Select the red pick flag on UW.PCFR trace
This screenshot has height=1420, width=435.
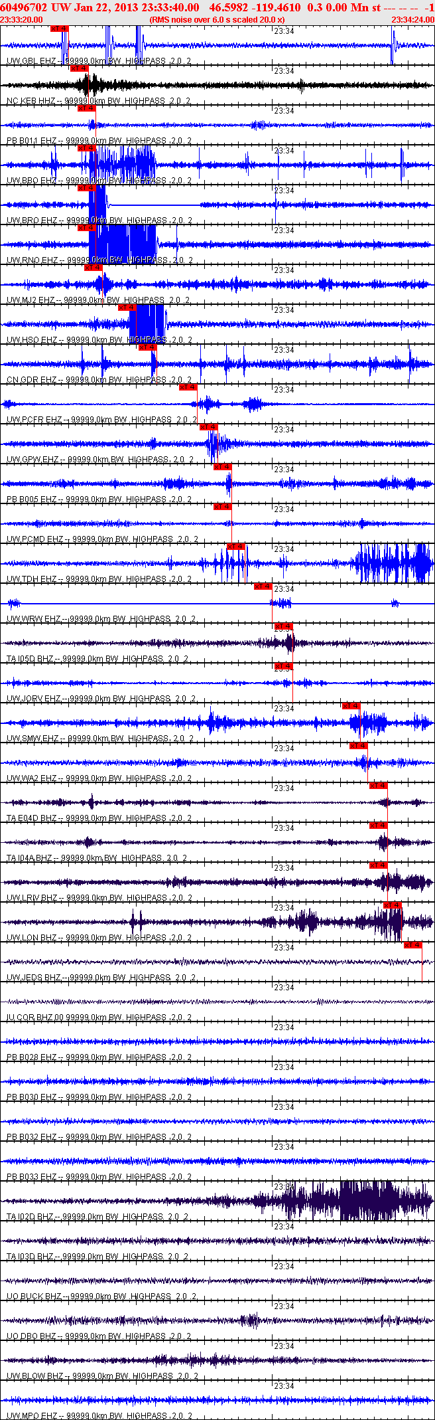[188, 387]
